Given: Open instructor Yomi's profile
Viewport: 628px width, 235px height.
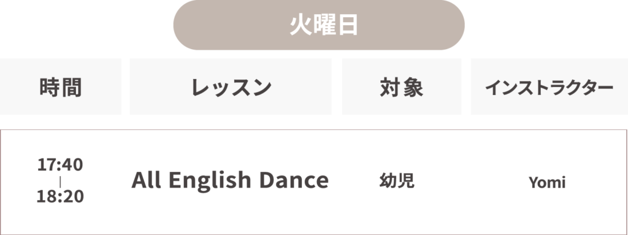Looking at the screenshot, I should 546,183.
